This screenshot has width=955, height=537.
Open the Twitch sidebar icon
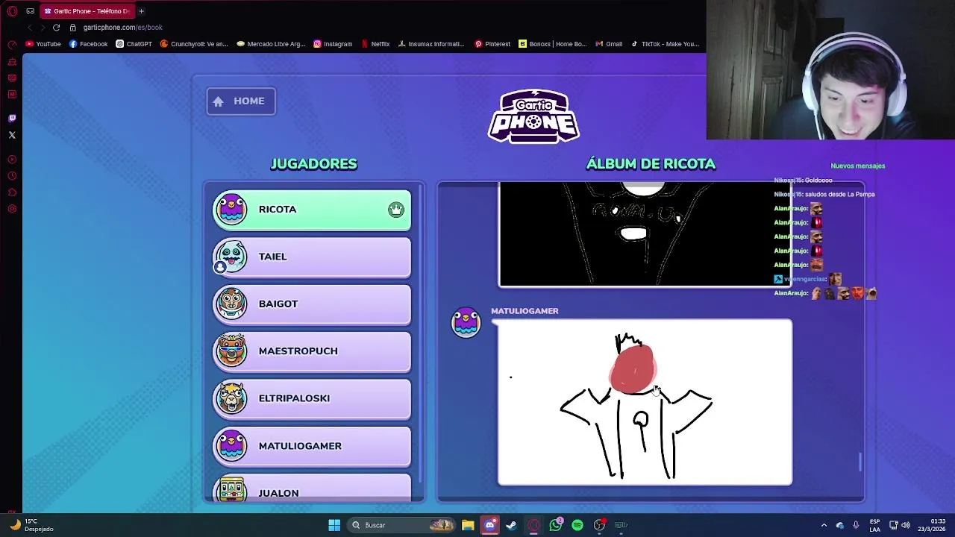click(12, 118)
